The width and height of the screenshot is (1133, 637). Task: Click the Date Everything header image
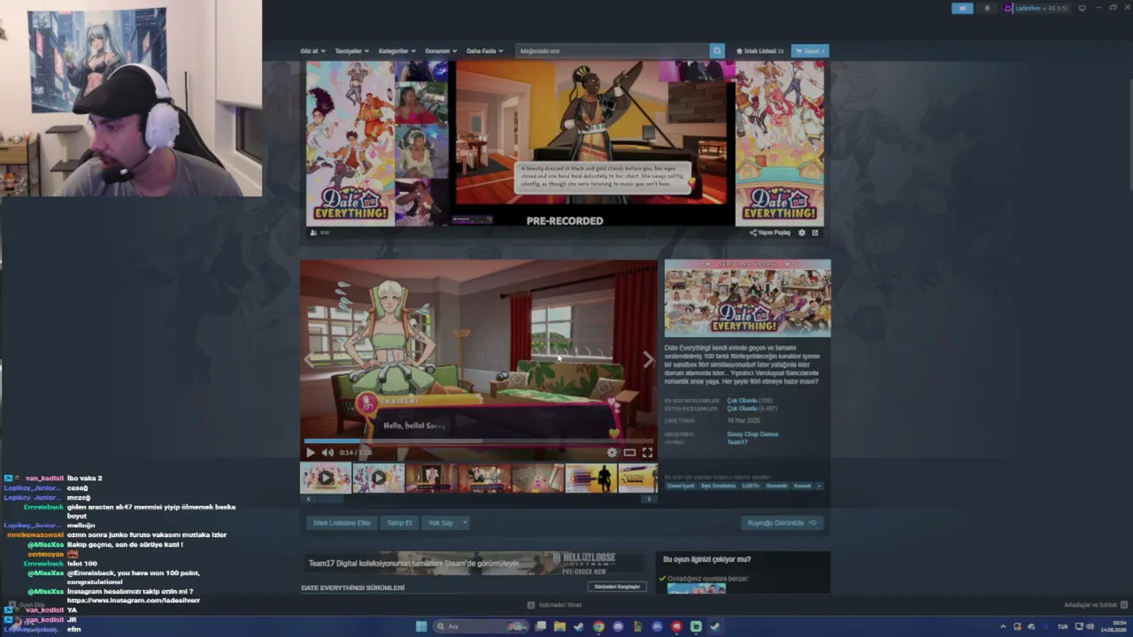click(x=748, y=298)
